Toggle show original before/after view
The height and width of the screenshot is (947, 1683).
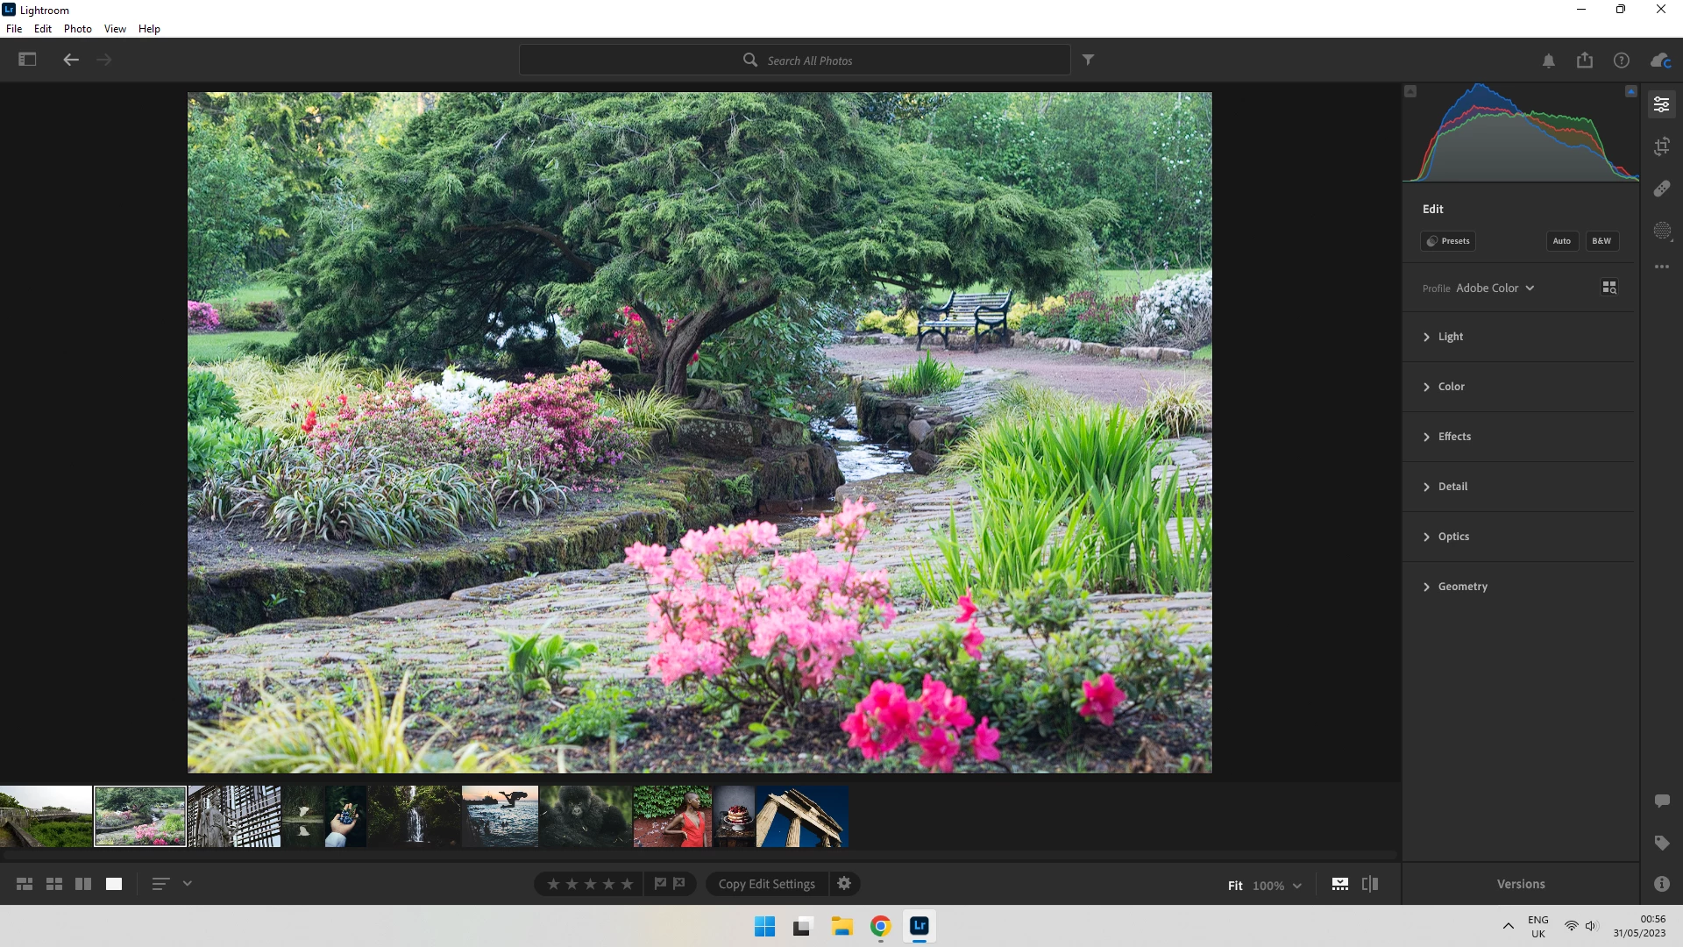tap(1370, 884)
